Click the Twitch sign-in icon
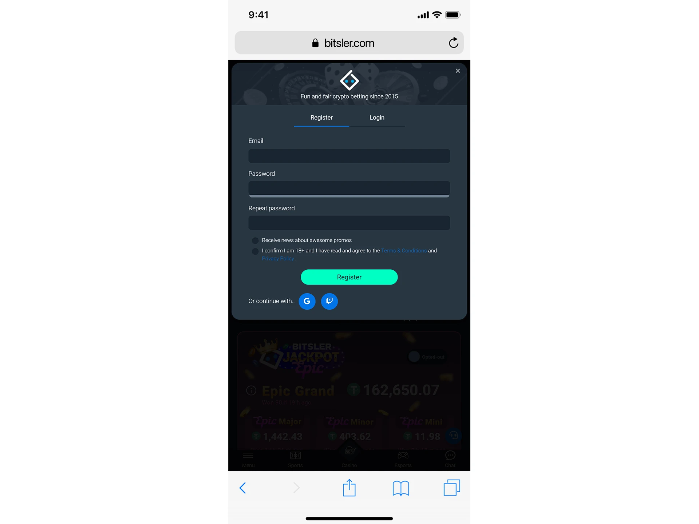Image resolution: width=699 pixels, height=524 pixels. 329,301
